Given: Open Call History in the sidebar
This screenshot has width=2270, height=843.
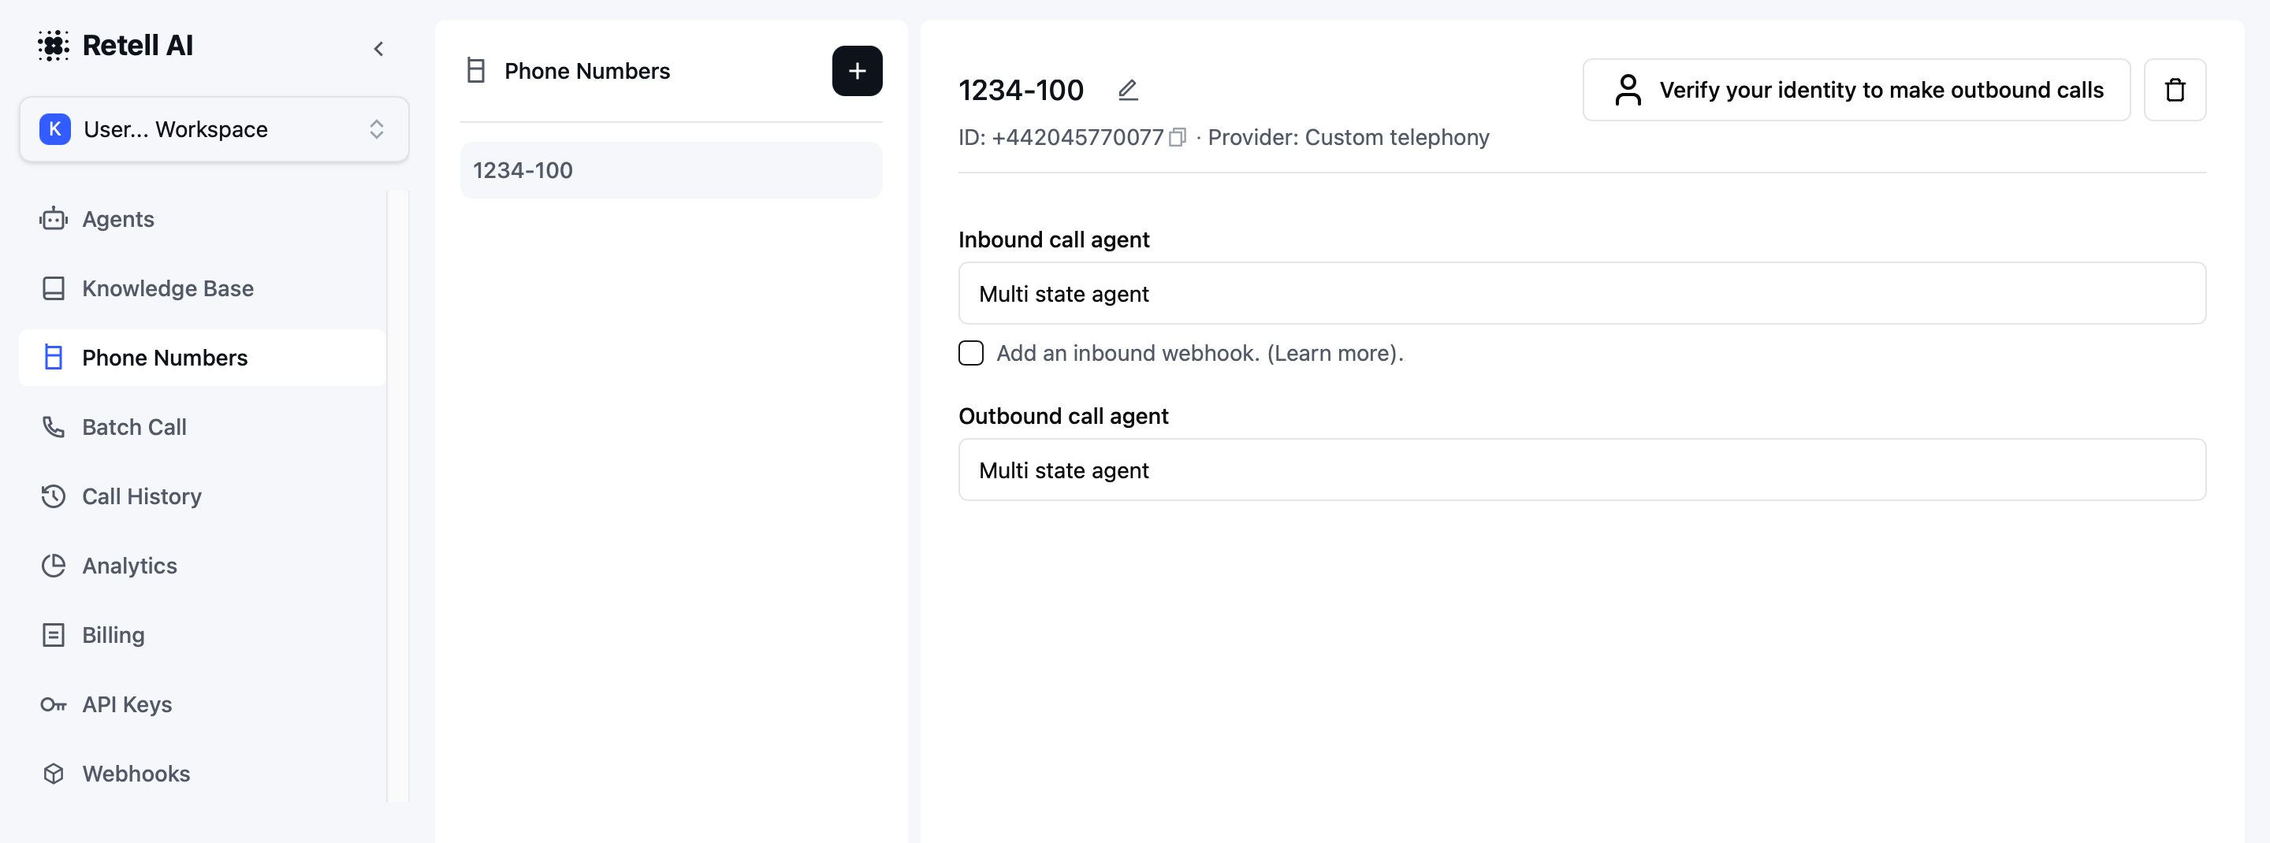Looking at the screenshot, I should click(141, 496).
